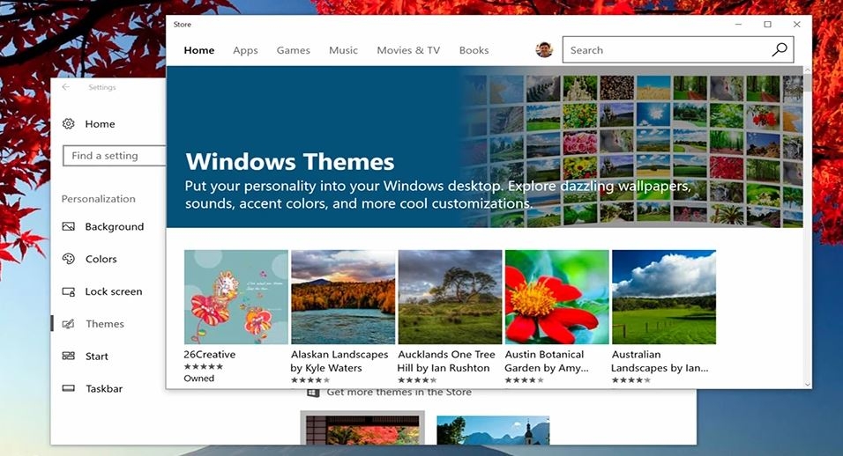
Task: Click the Taskbar icon in Settings
Action: tap(68, 388)
